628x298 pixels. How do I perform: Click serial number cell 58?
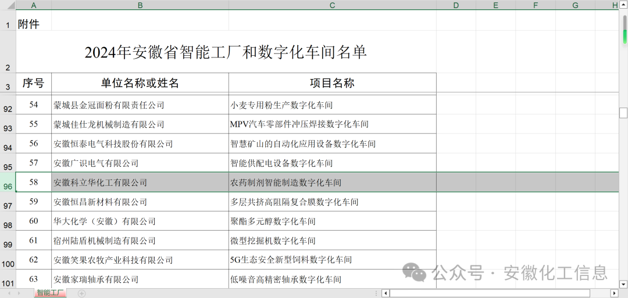coord(34,182)
